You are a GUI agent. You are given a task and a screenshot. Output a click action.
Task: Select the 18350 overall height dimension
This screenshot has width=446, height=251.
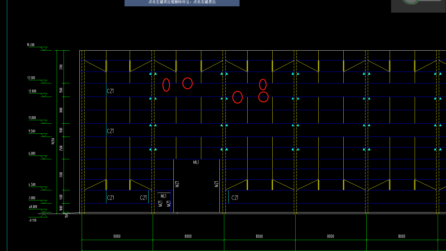53,141
